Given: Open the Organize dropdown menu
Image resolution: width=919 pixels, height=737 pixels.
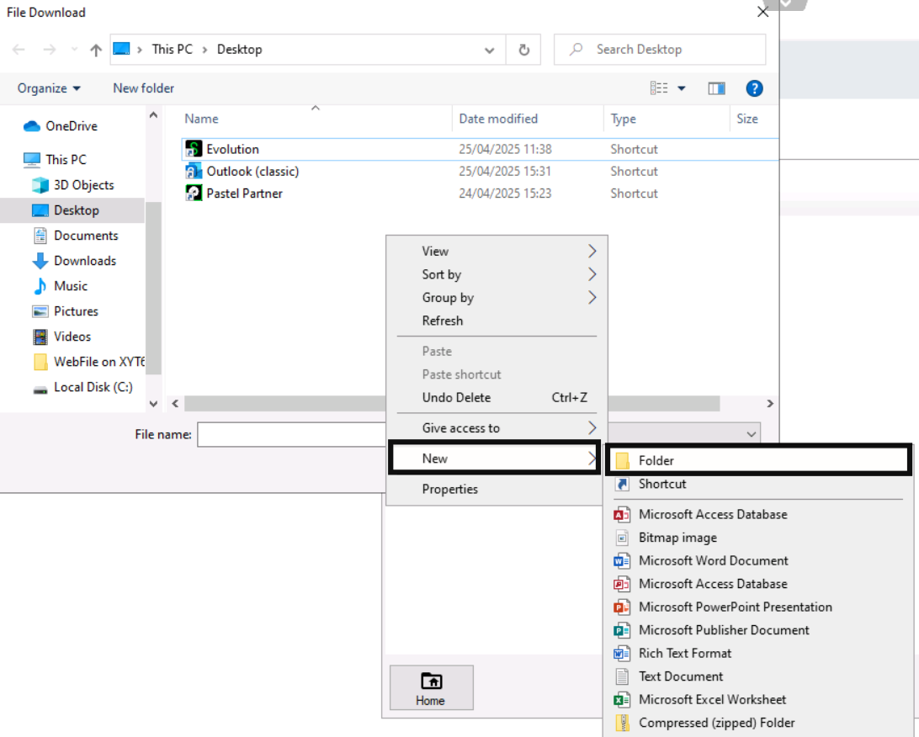Looking at the screenshot, I should tap(49, 88).
